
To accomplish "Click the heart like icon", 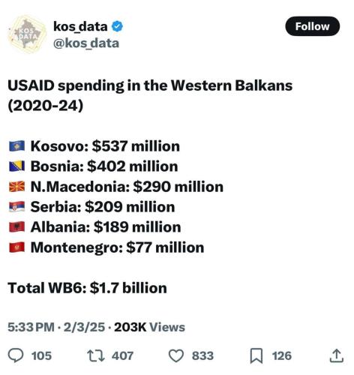I will 176,355.
